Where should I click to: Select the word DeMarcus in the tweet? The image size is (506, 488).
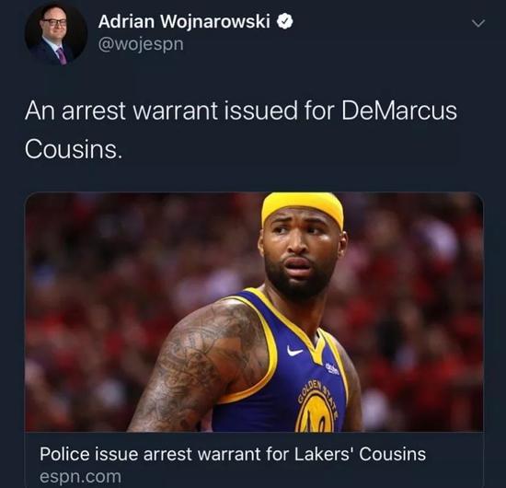coord(399,110)
